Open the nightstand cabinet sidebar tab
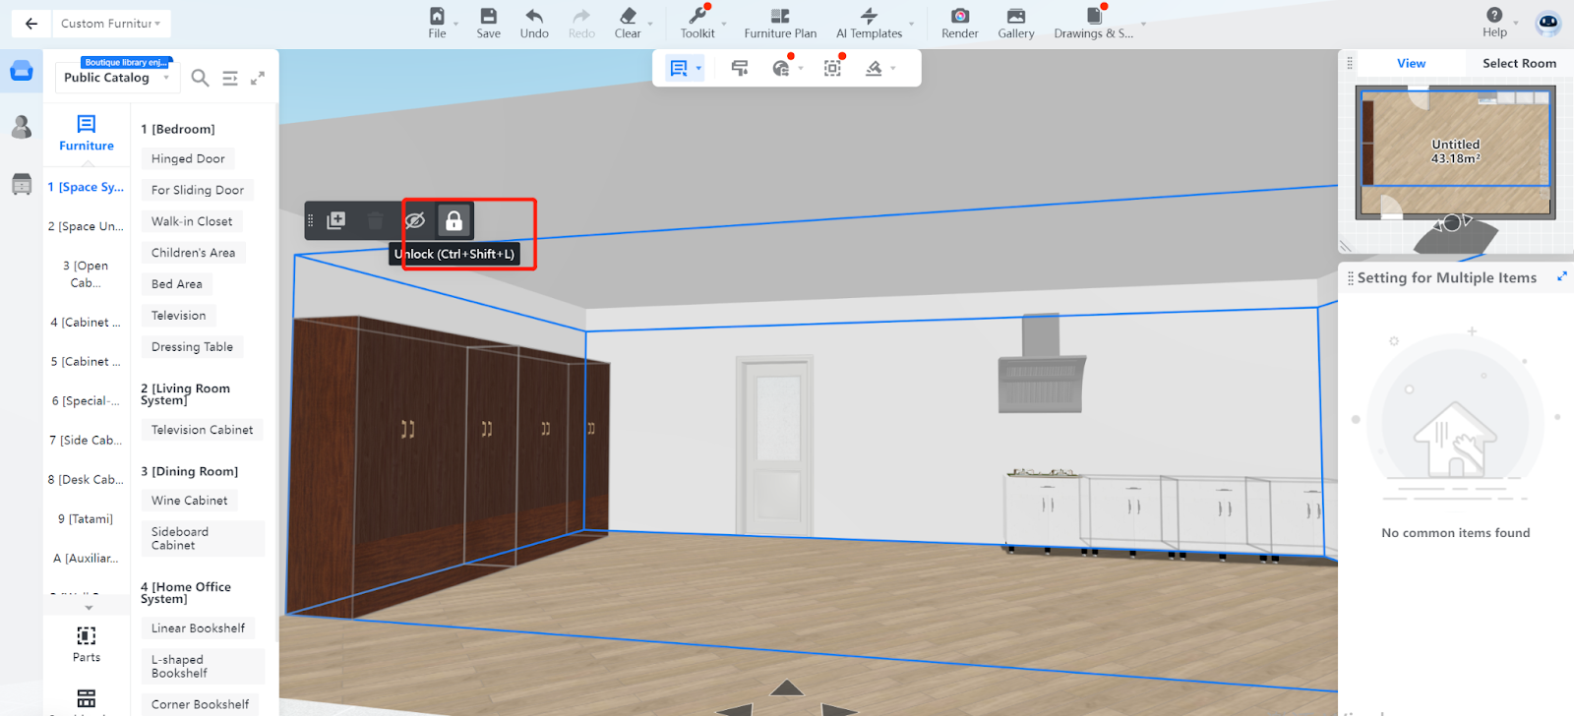 point(22,184)
